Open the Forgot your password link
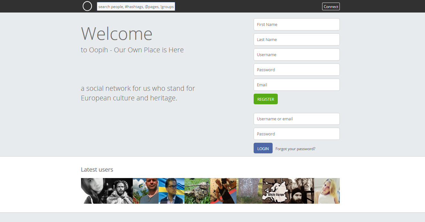Viewport: 425px width, 222px height. tap(295, 149)
